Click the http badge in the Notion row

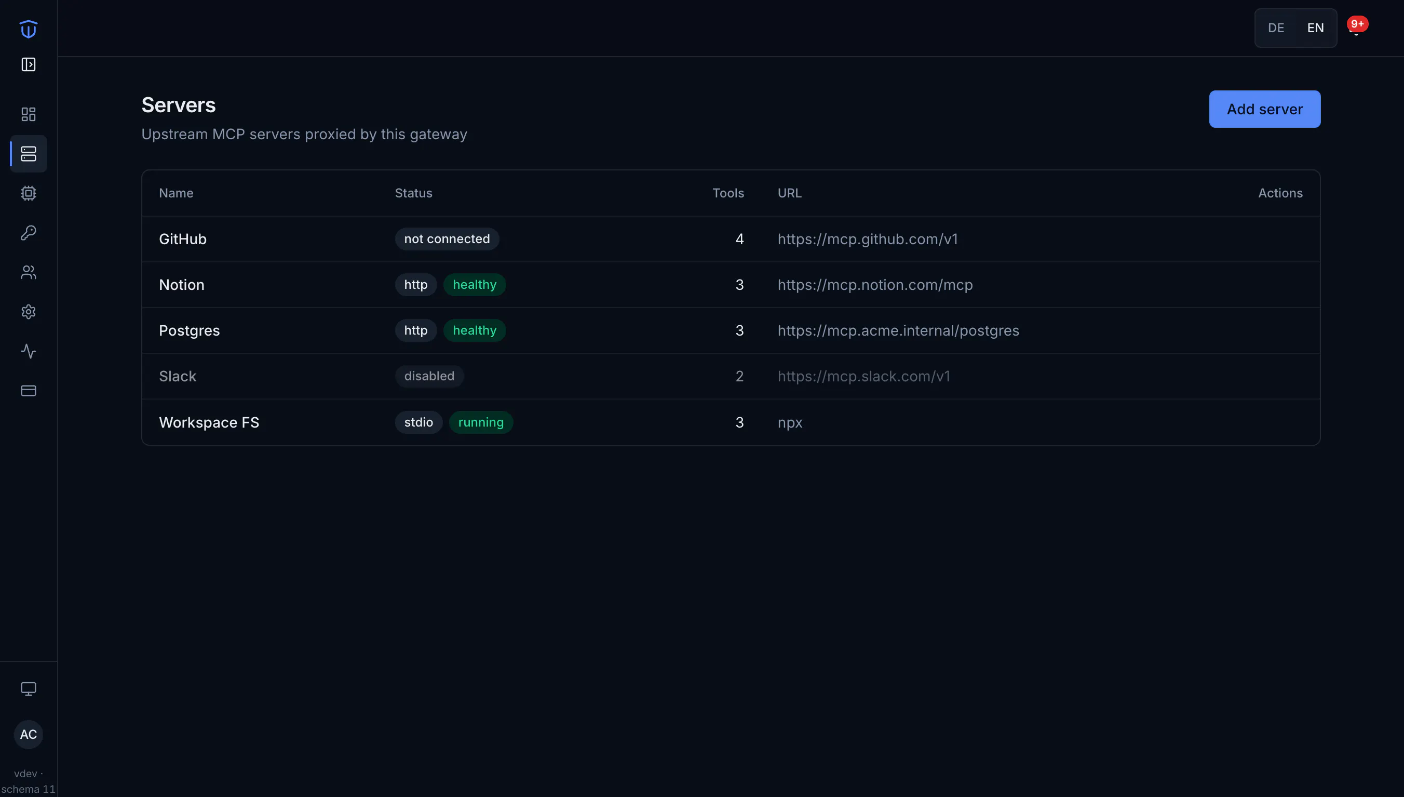416,285
